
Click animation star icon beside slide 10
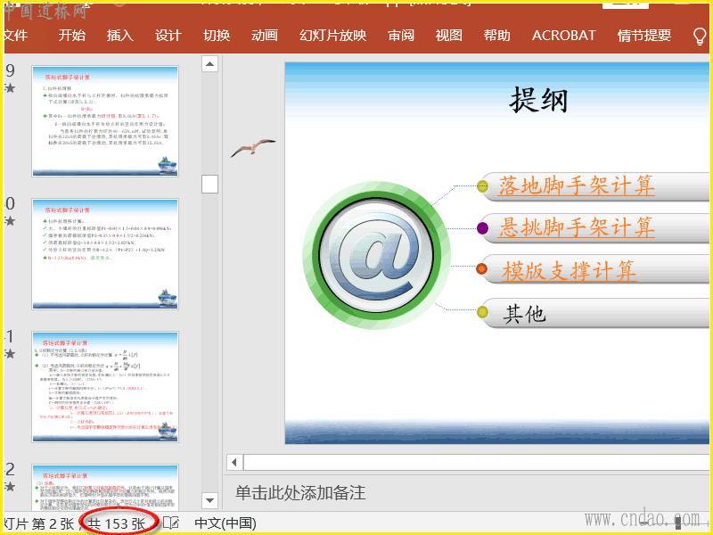click(10, 221)
